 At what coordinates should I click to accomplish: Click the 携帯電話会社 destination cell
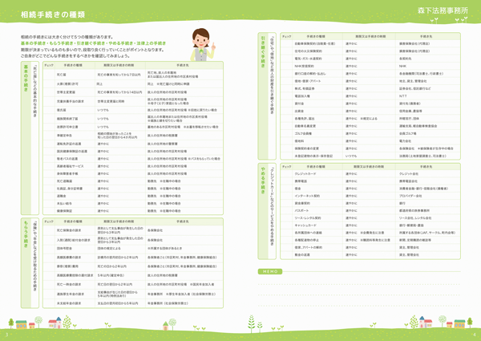(x=408, y=181)
